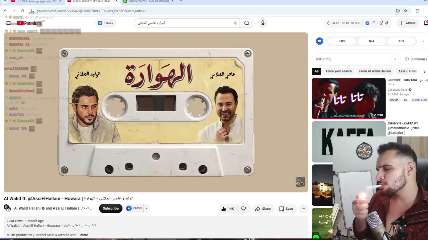Submit the Ask vidIQ arrow button
The image size is (428, 240).
pyautogui.click(x=395, y=59)
